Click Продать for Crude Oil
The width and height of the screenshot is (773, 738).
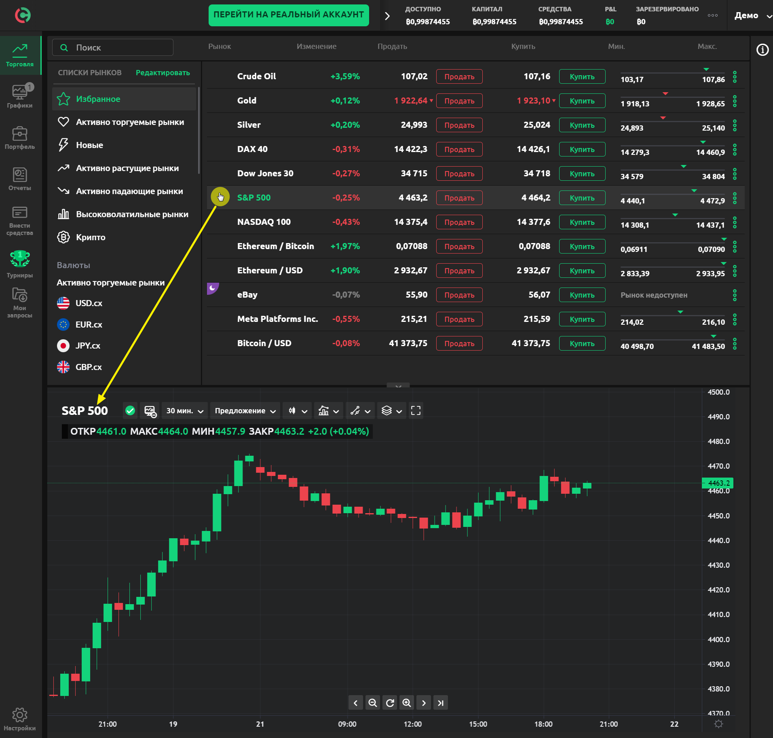coord(459,76)
